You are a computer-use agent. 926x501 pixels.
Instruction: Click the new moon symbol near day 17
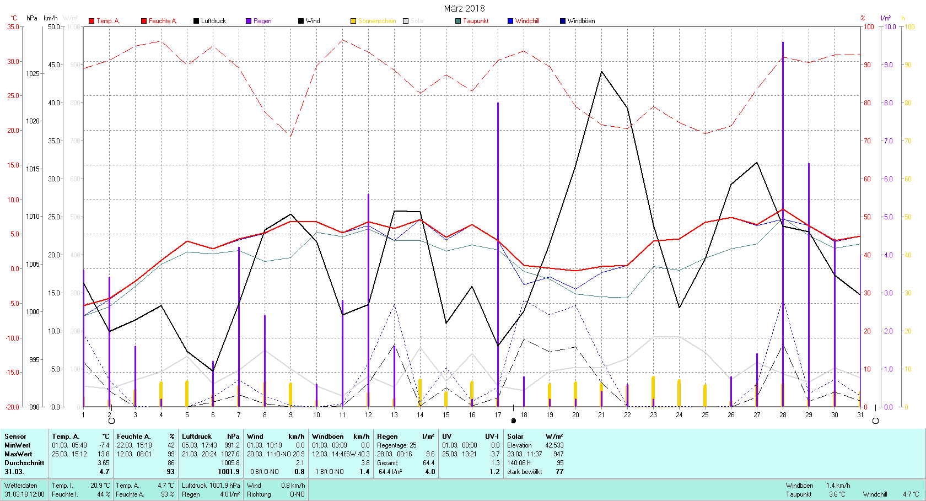coord(514,421)
